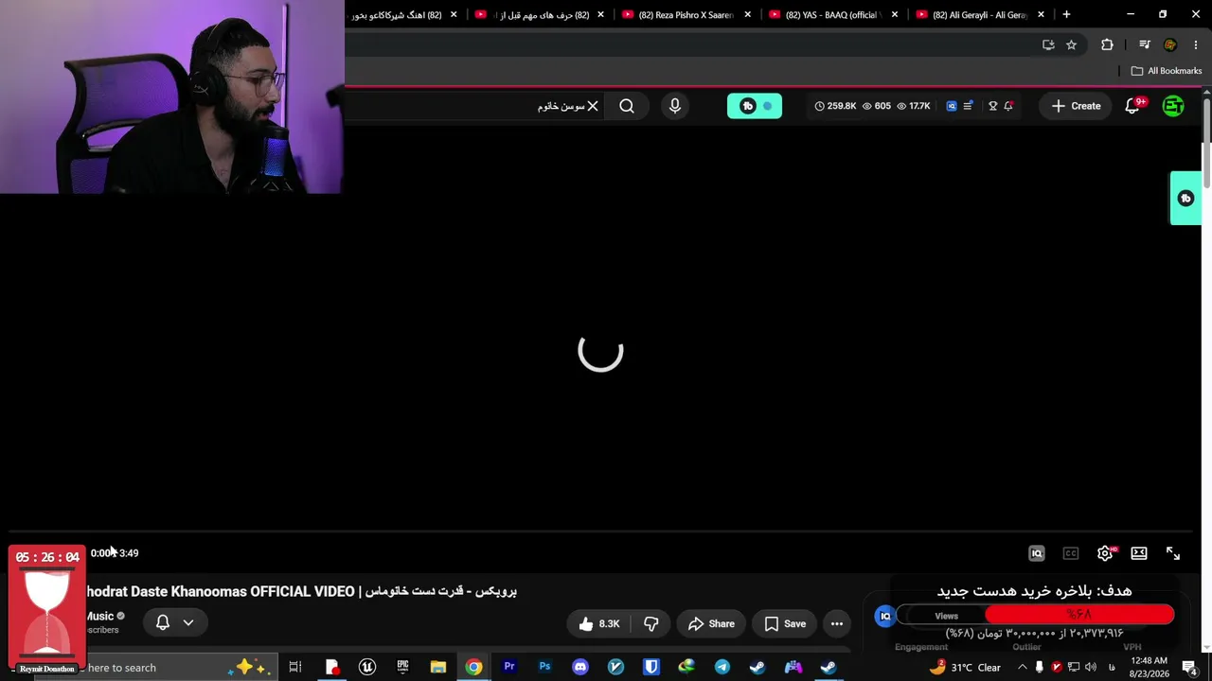Dislike this video
This screenshot has height=681, width=1212.
[x=651, y=623]
